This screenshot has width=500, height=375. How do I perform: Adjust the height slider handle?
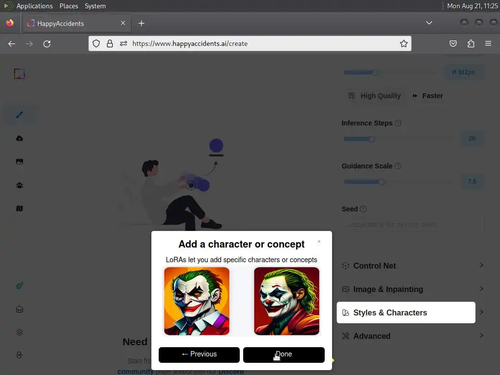click(375, 73)
